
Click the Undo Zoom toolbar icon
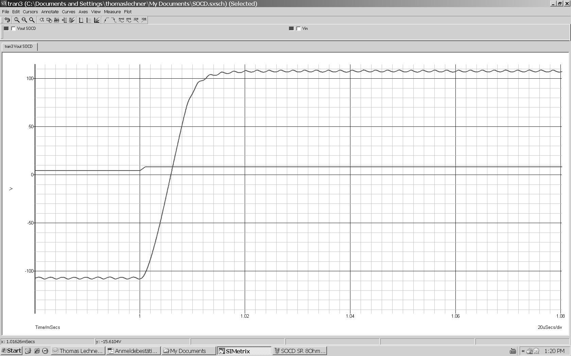click(7, 20)
